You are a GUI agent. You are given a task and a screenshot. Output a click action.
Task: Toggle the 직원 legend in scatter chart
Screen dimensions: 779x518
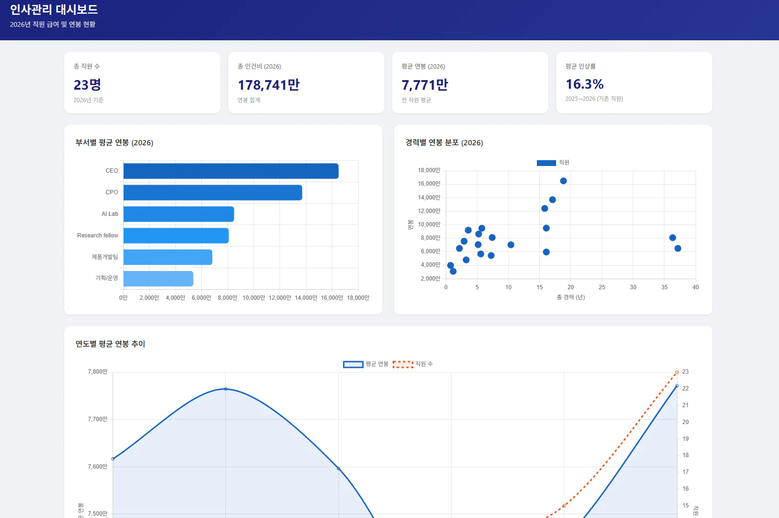click(553, 163)
